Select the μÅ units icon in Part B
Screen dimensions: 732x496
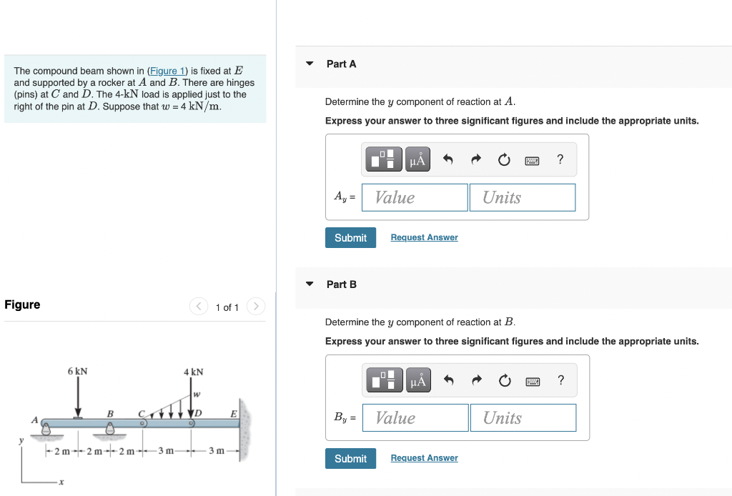point(417,380)
